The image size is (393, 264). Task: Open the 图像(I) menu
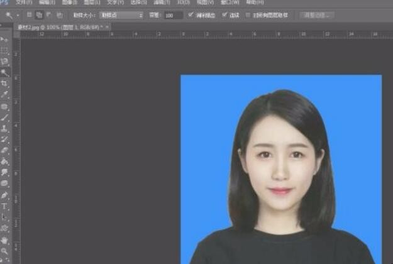click(70, 3)
